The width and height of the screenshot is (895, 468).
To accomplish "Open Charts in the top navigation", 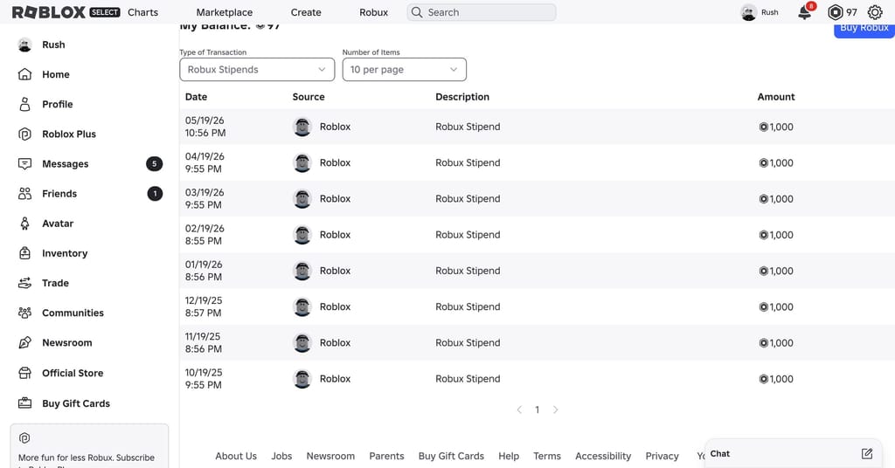I will (x=142, y=12).
